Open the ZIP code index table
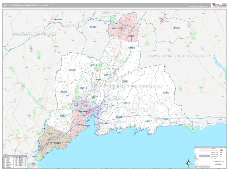Image resolution: width=229 pixels, height=172 pixels. coord(15,162)
